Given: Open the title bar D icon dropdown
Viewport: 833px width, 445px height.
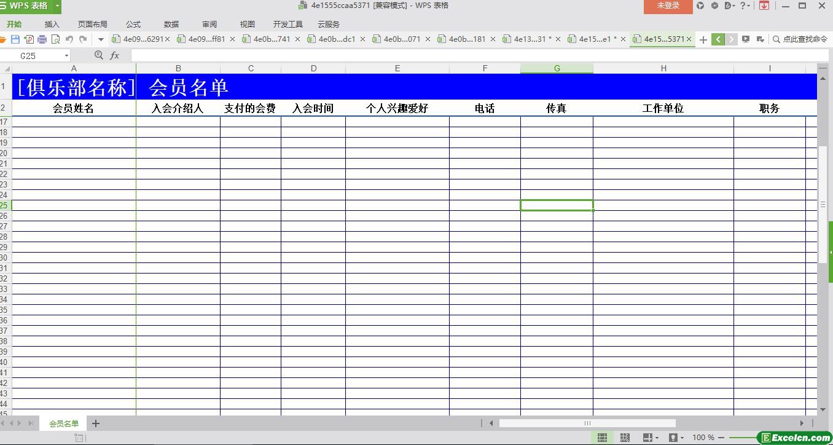Looking at the screenshot, I should pos(730,6).
